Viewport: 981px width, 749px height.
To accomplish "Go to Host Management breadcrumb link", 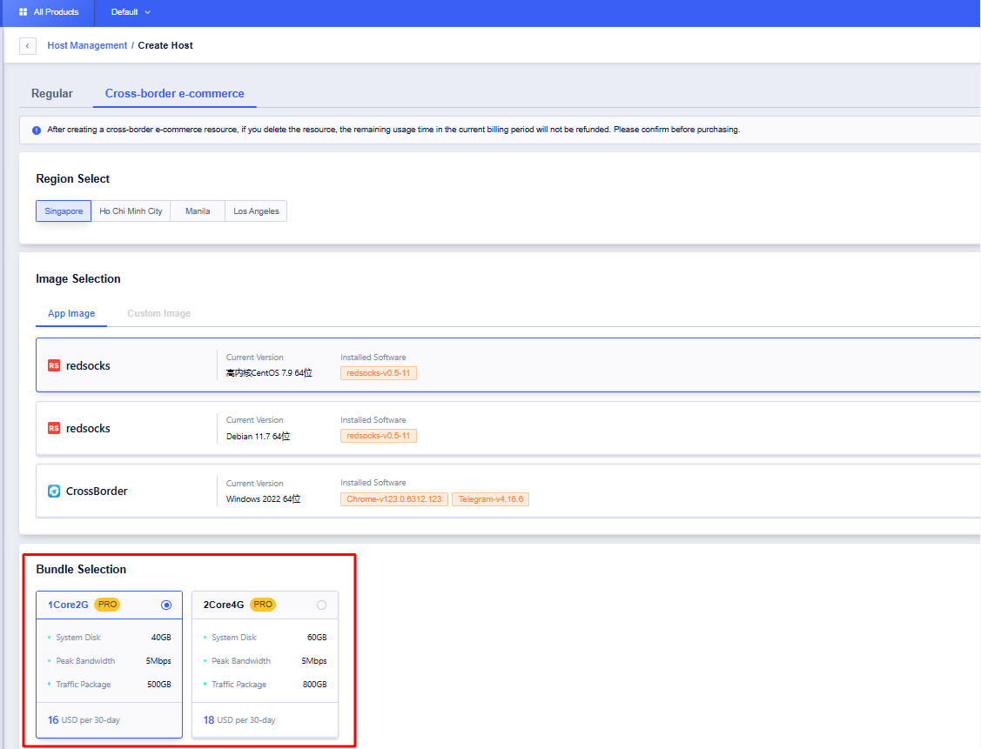I will pyautogui.click(x=87, y=45).
